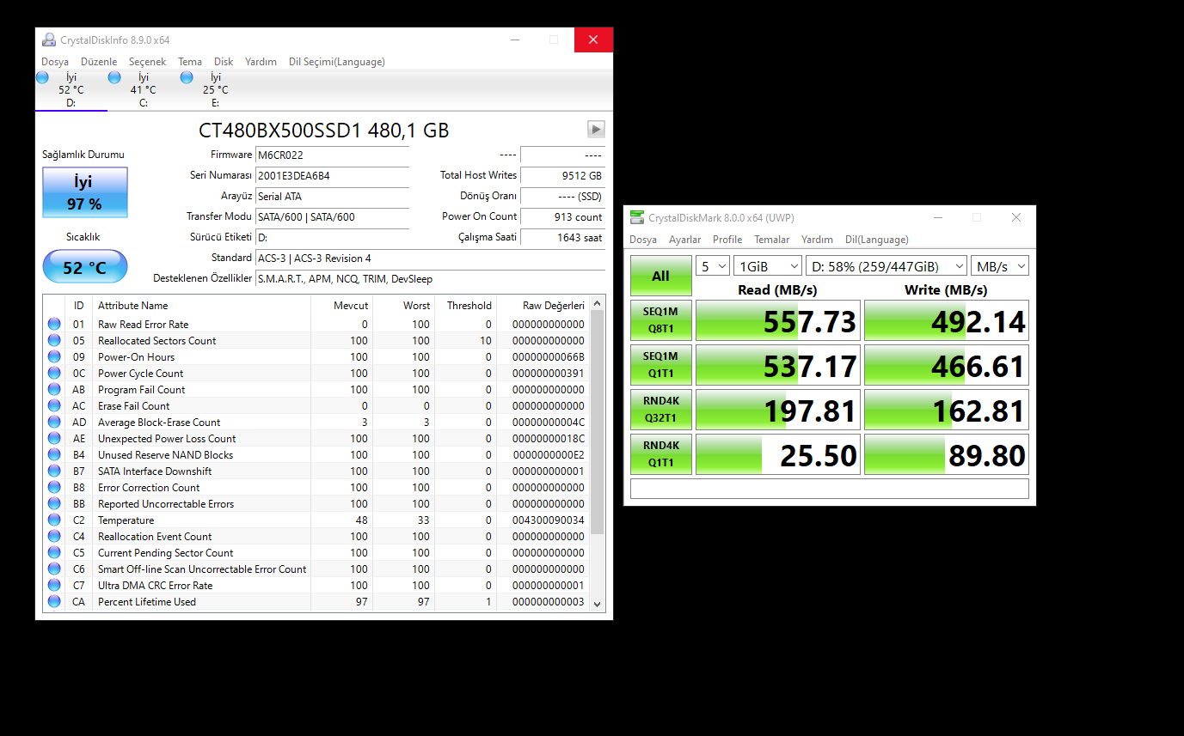Open the test size dropdown showing 1GiB
Screen dimensions: 1184x736
768,266
